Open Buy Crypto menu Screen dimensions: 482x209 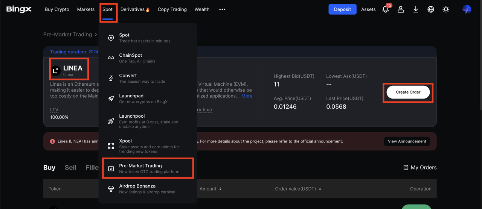[57, 9]
